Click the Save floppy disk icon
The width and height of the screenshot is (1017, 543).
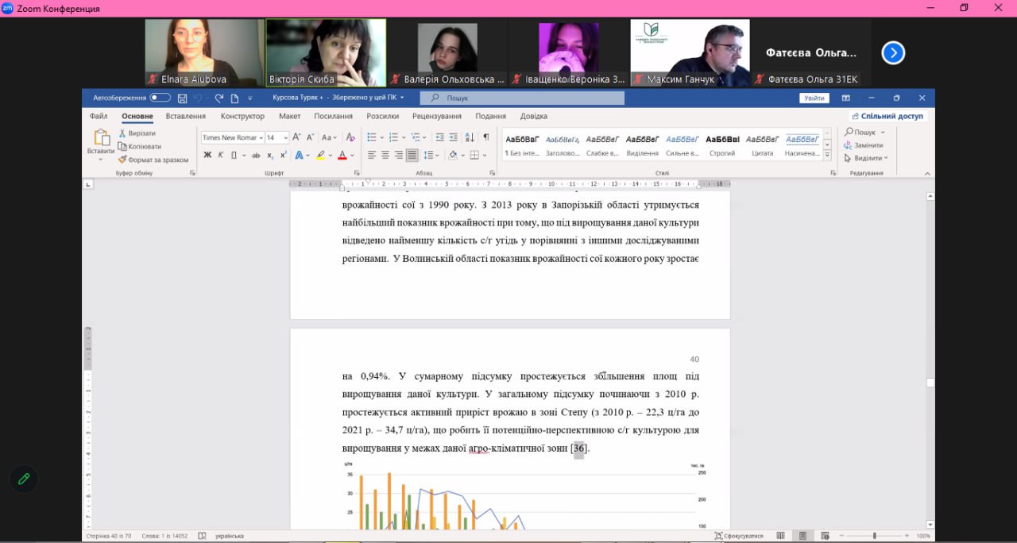click(x=183, y=98)
